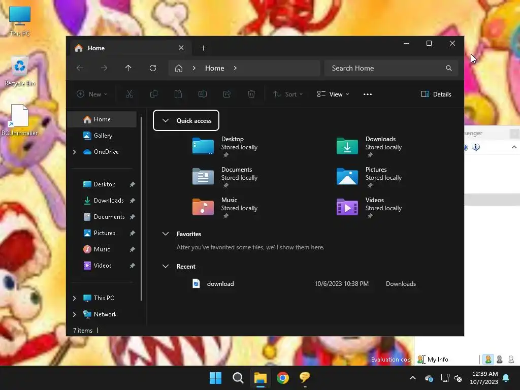Collapse the Recent section

pos(166,266)
